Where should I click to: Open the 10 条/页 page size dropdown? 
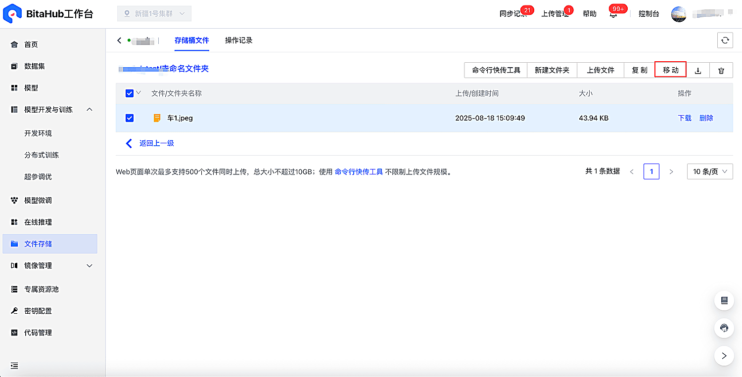(710, 171)
